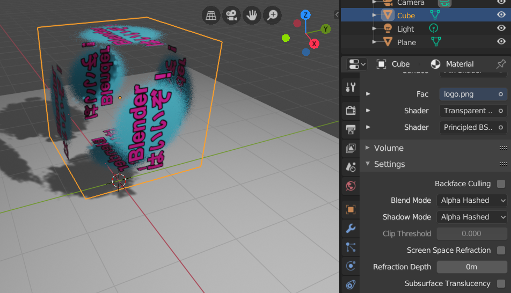Snap view to Y axis on gizmo
Screen dimensions: 511x293
pos(325,29)
